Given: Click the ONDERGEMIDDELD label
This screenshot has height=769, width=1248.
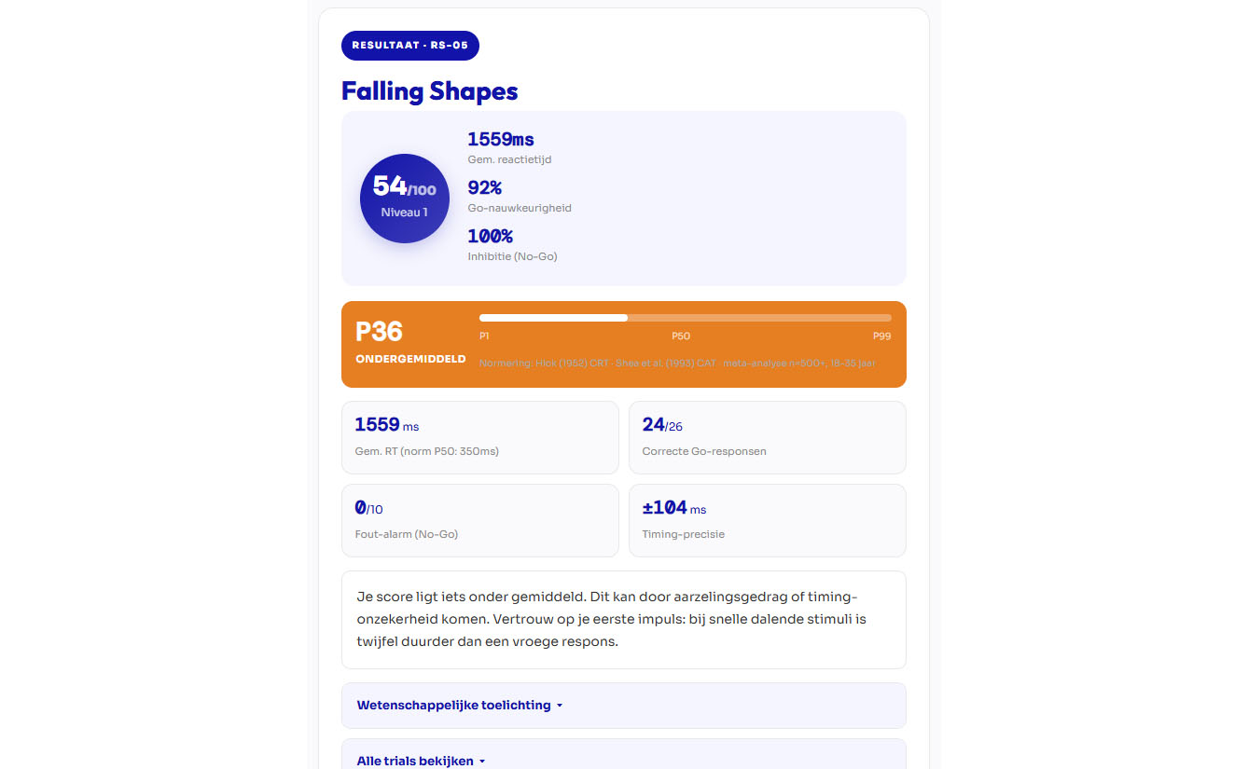Looking at the screenshot, I should (410, 359).
